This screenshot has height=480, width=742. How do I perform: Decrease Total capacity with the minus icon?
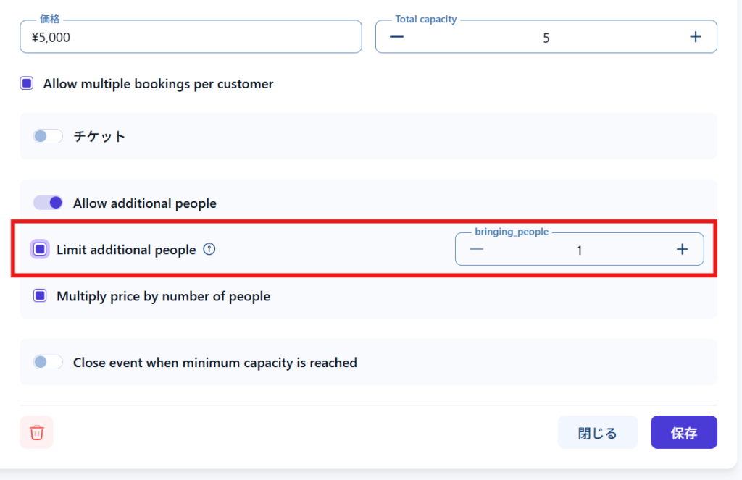[396, 37]
